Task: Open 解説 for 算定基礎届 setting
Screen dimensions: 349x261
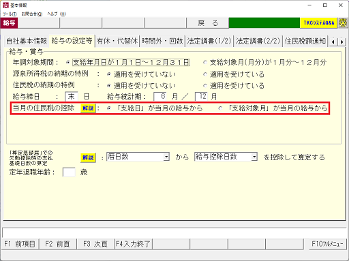Action: pyautogui.click(x=88, y=157)
